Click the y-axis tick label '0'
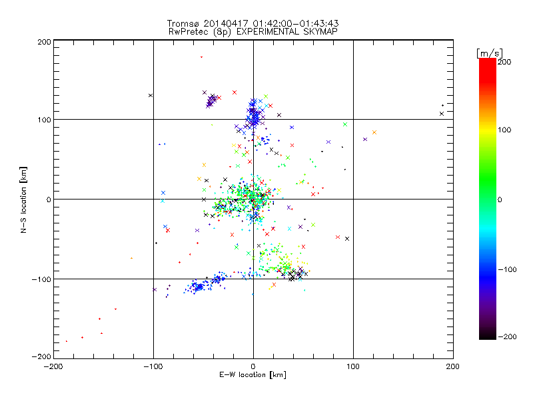Image resolution: width=533 pixels, height=399 pixels. coord(49,199)
